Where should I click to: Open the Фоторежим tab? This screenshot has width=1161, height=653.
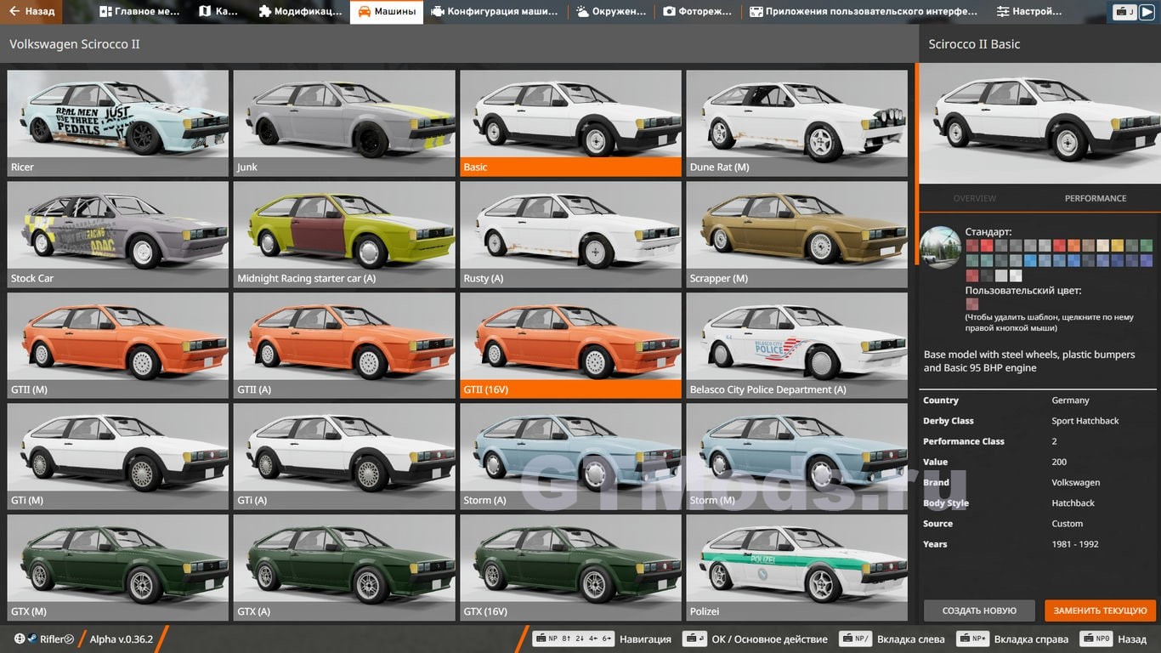click(x=698, y=12)
